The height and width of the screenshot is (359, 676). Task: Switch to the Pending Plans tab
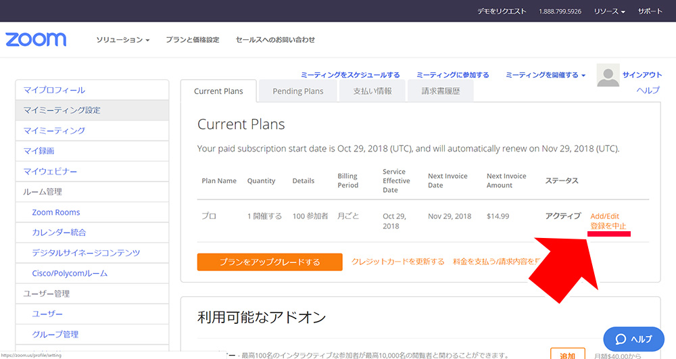tap(297, 91)
